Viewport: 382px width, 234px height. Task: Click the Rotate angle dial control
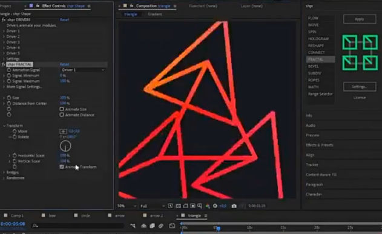(x=65, y=146)
